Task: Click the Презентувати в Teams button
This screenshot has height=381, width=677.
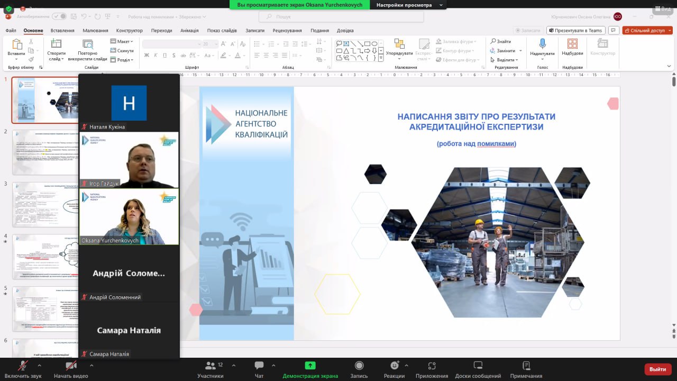Action: [575, 31]
